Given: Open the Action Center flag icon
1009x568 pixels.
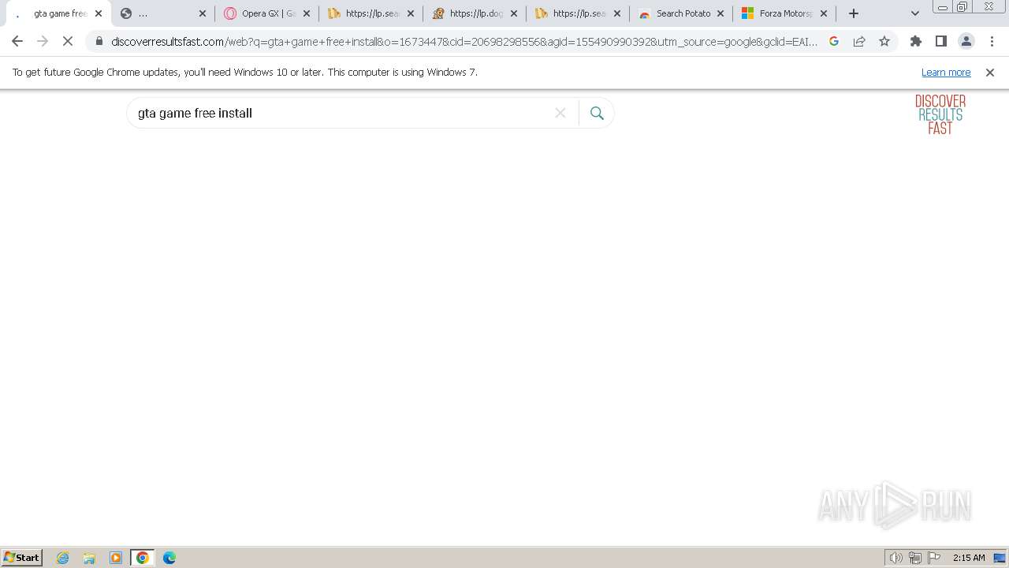Looking at the screenshot, I should coord(934,558).
